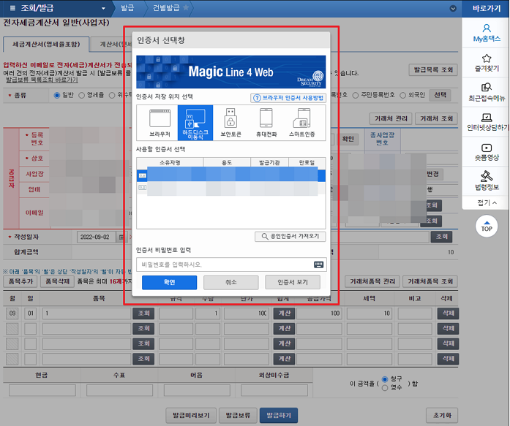Choose the mobile phone storage icon
Viewport: 510px width, 426px height.
(x=266, y=123)
